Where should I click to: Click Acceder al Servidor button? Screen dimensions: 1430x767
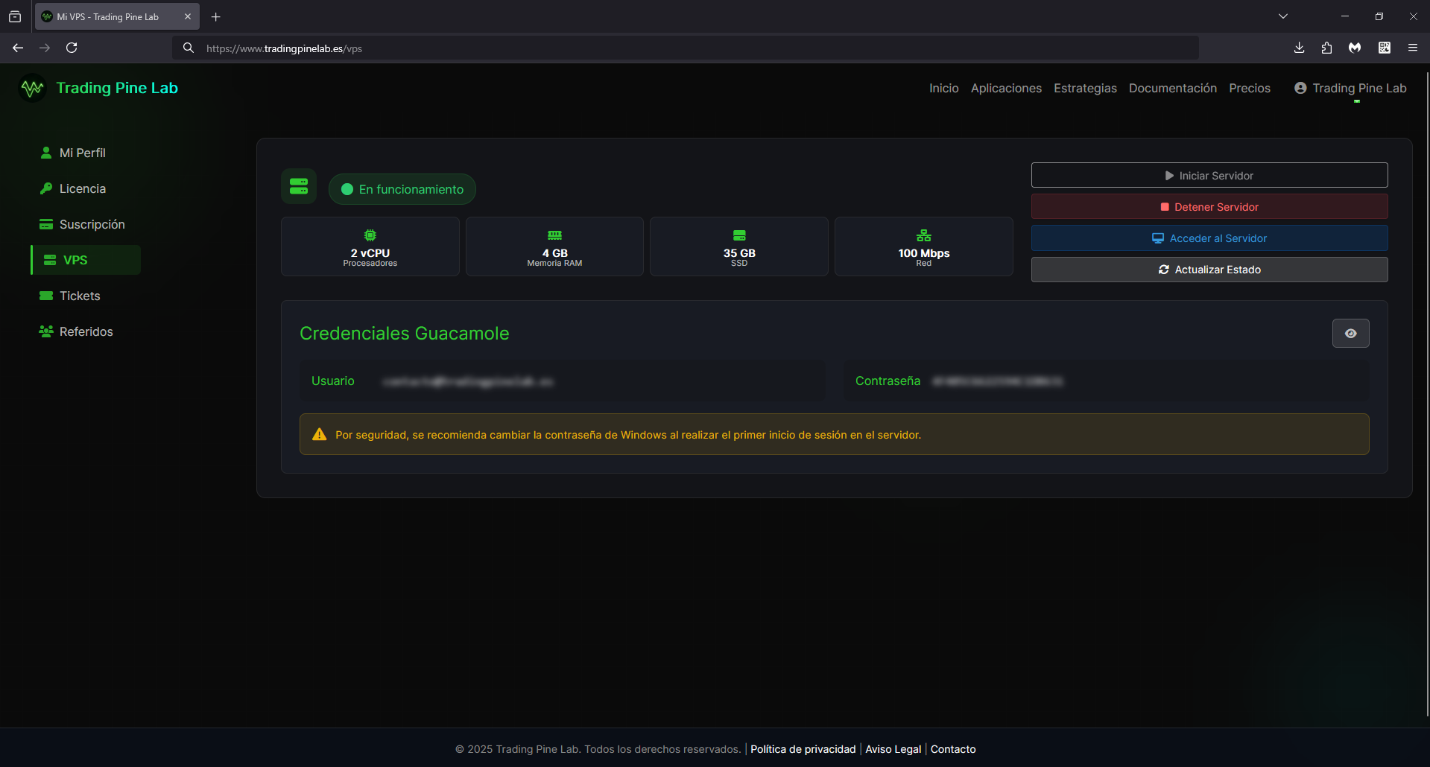tap(1209, 238)
